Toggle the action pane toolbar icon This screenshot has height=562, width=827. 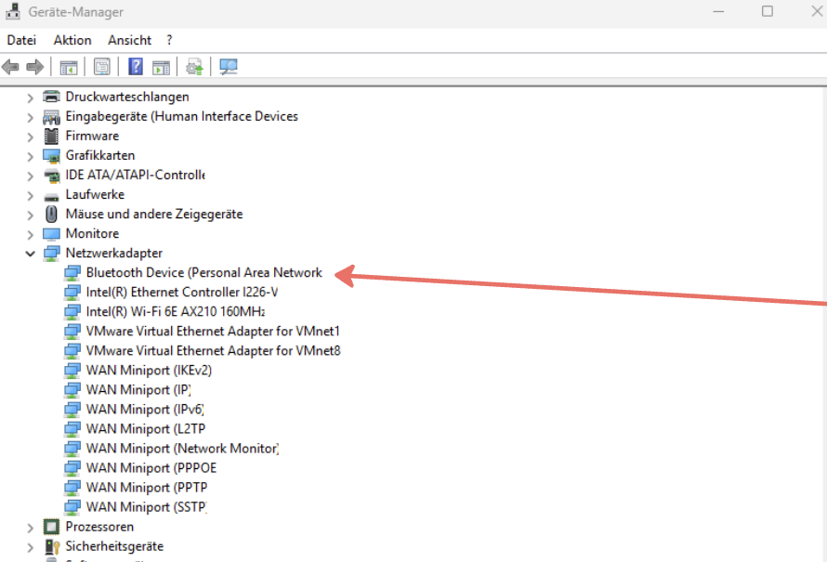click(161, 68)
